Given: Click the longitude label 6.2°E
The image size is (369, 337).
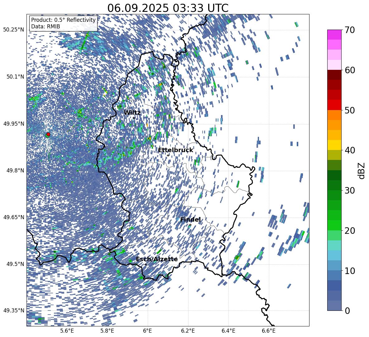Looking at the screenshot, I should (x=188, y=331).
